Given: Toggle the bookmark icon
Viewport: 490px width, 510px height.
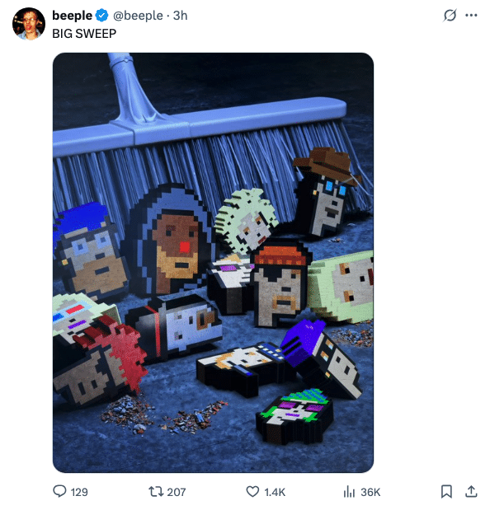Looking at the screenshot, I should (x=446, y=491).
